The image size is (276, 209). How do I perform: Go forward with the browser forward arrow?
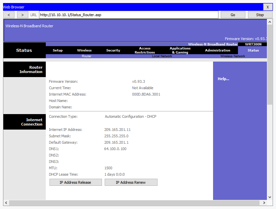click(23, 15)
